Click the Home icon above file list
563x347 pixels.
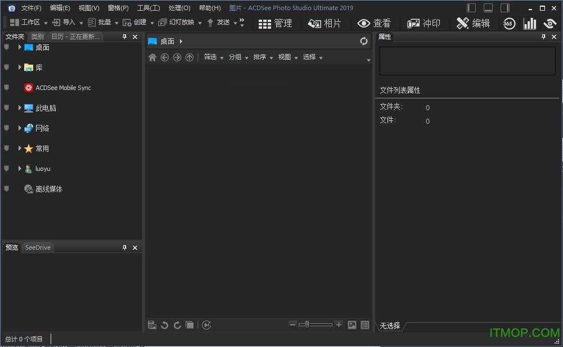(x=152, y=57)
